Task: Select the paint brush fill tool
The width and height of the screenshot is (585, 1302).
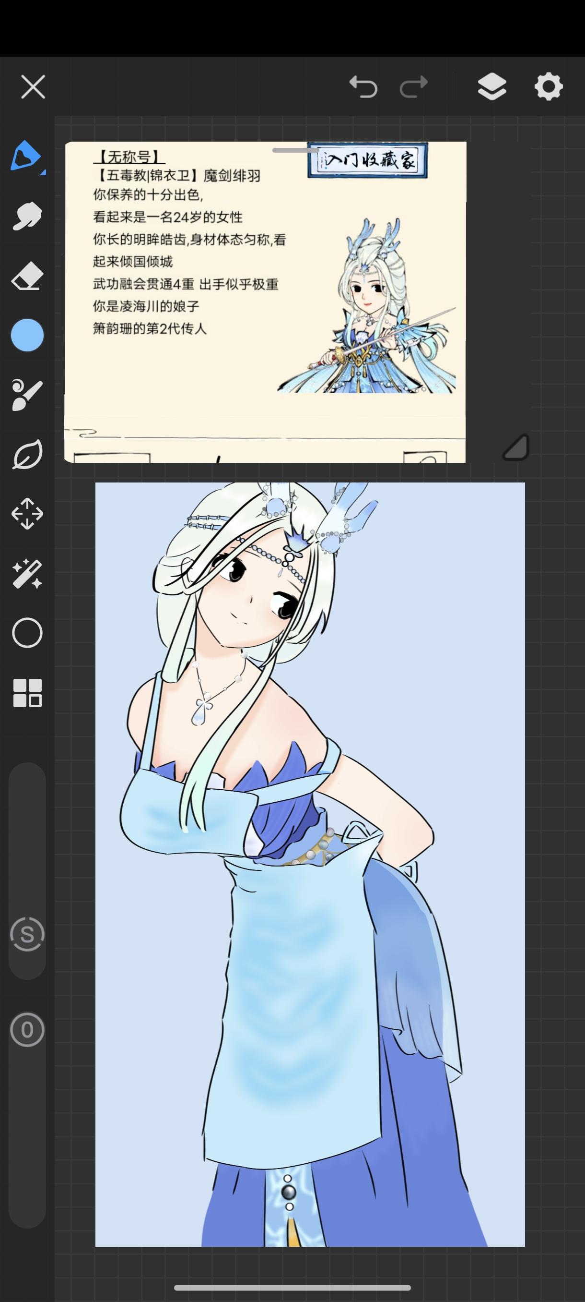Action: (27, 395)
